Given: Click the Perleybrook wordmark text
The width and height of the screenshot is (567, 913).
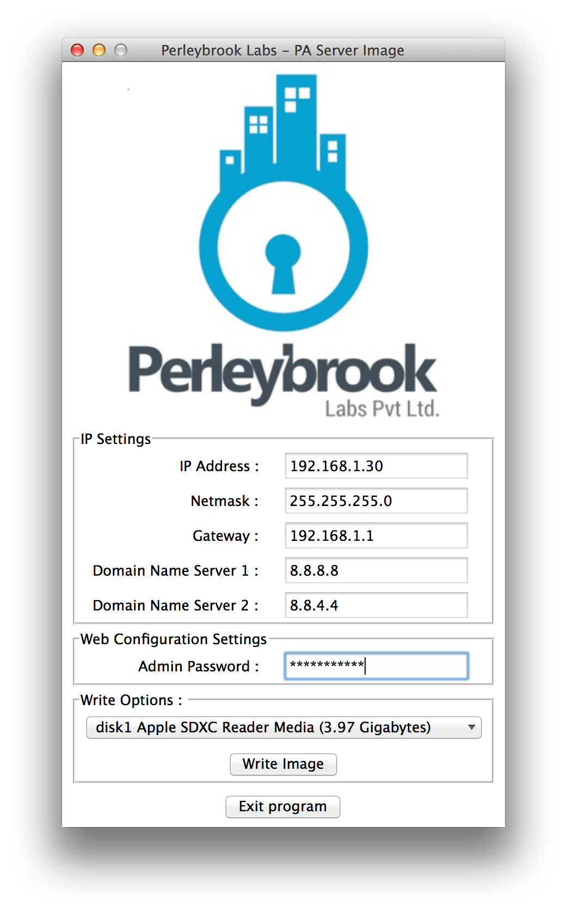Looking at the screenshot, I should [x=282, y=373].
